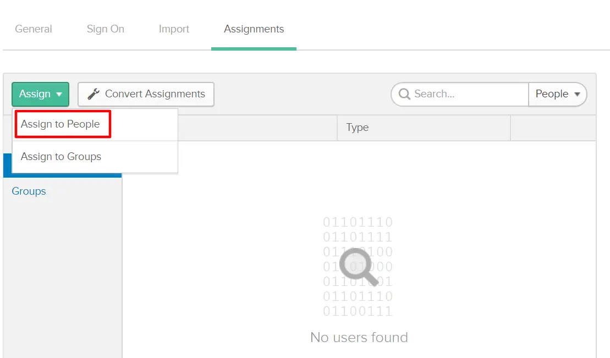Click the highlighted Assign to People option

[x=61, y=124]
